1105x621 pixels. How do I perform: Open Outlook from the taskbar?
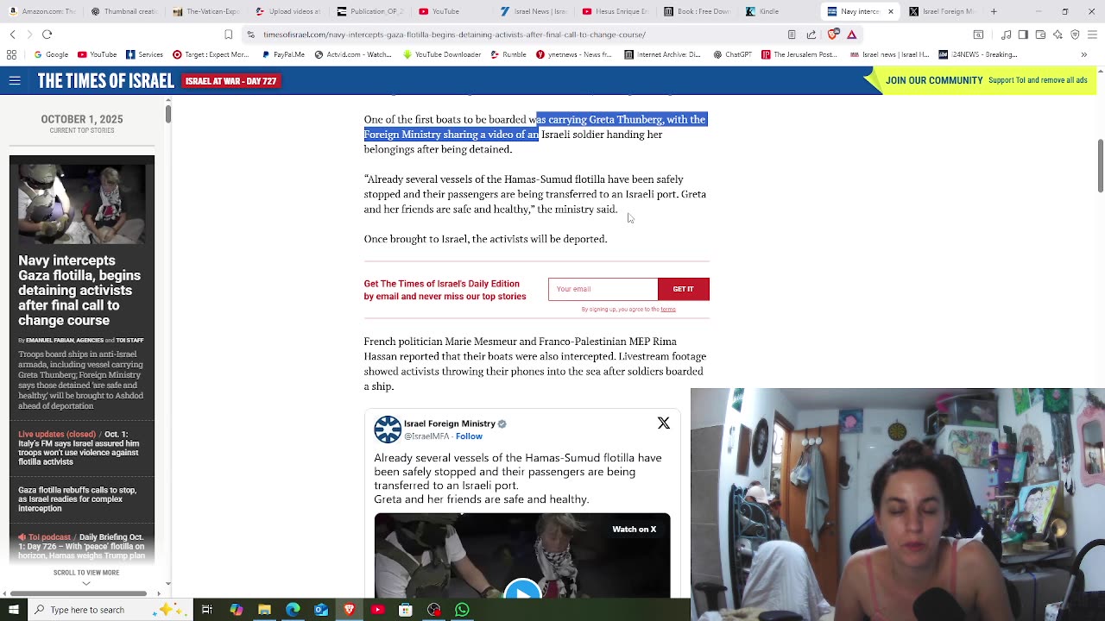click(x=321, y=610)
